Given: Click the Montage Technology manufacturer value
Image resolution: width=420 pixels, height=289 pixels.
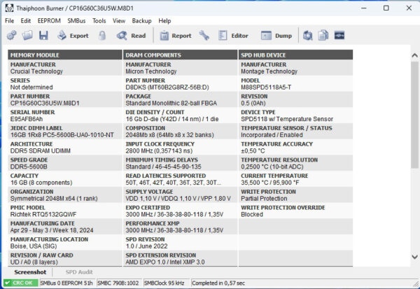Looking at the screenshot, I should coord(269,71).
